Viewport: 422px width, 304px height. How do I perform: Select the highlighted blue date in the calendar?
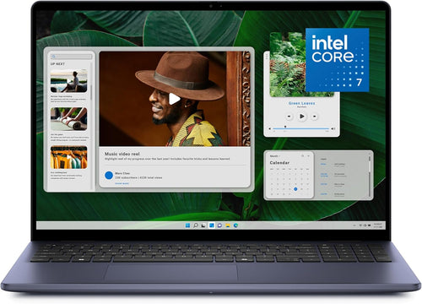pos(295,189)
